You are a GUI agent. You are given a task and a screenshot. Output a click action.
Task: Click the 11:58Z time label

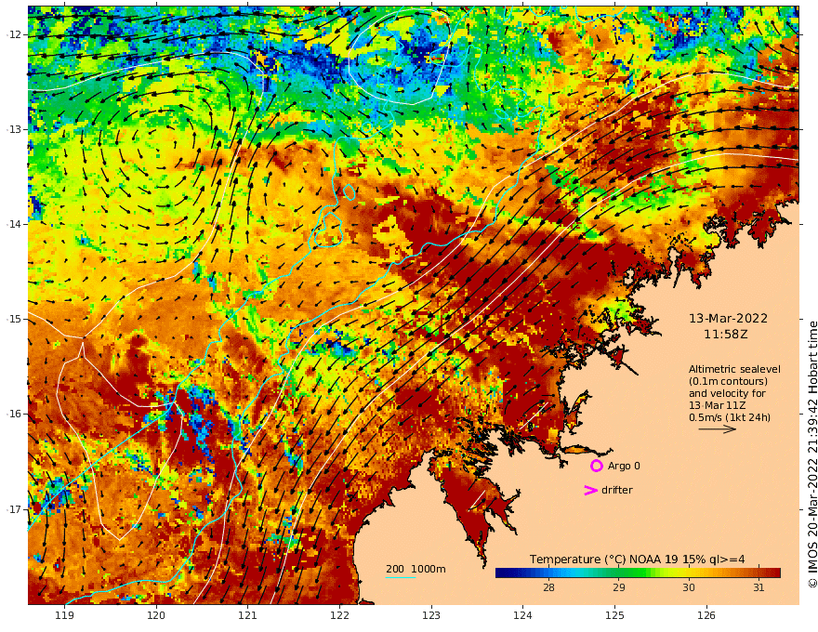726,335
